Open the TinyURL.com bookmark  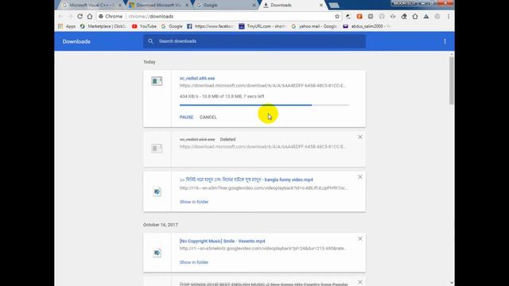click(262, 26)
